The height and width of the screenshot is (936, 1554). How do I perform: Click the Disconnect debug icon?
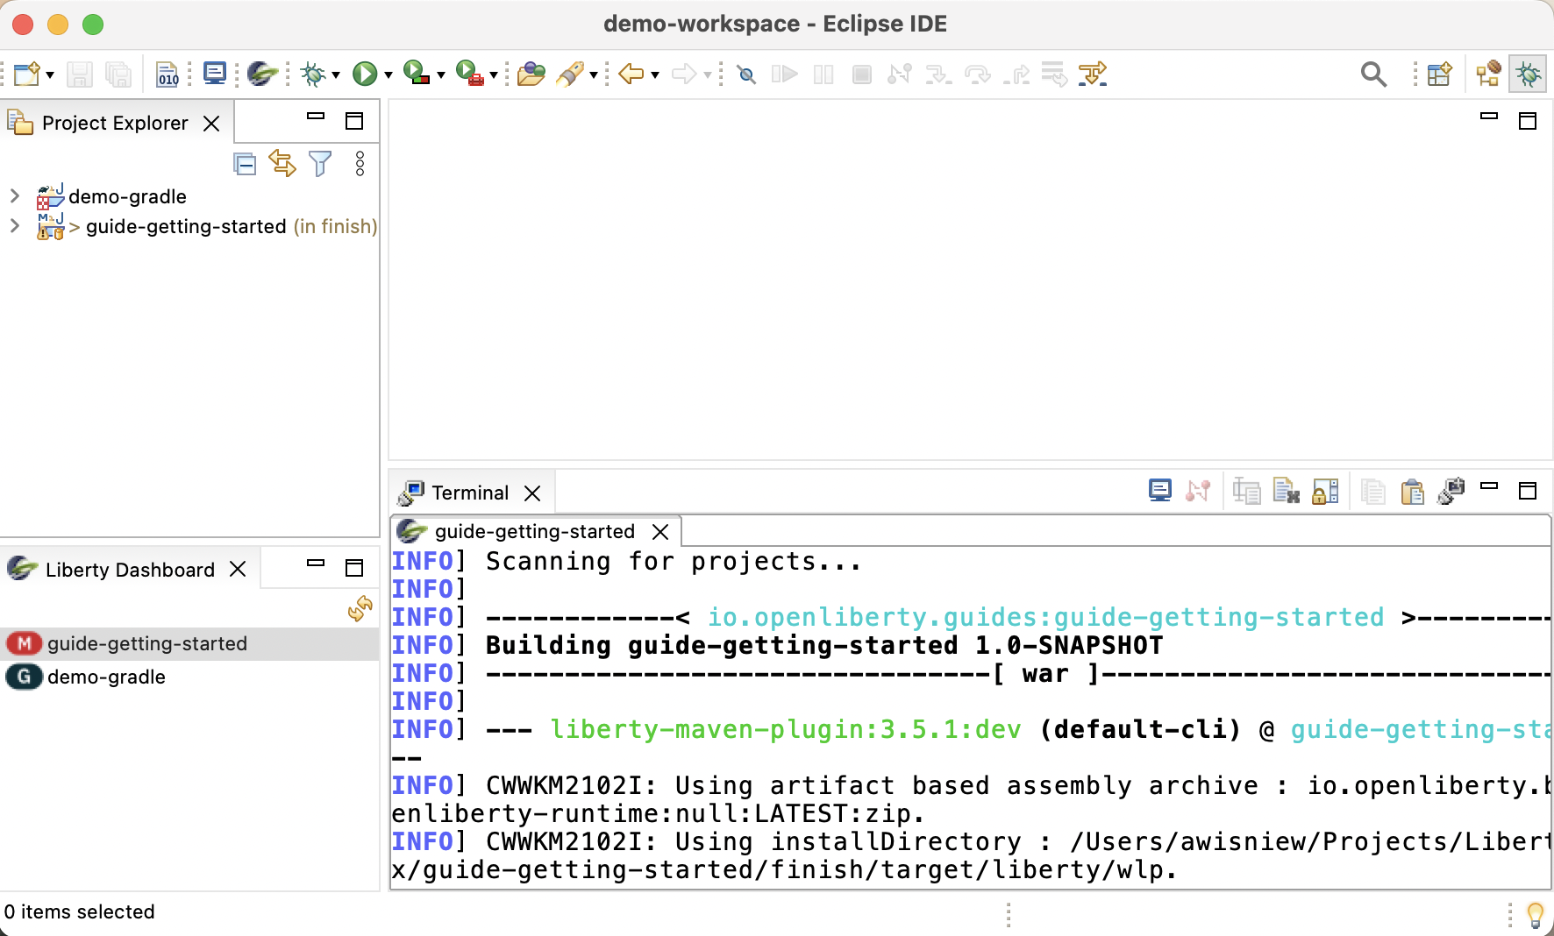coord(900,74)
